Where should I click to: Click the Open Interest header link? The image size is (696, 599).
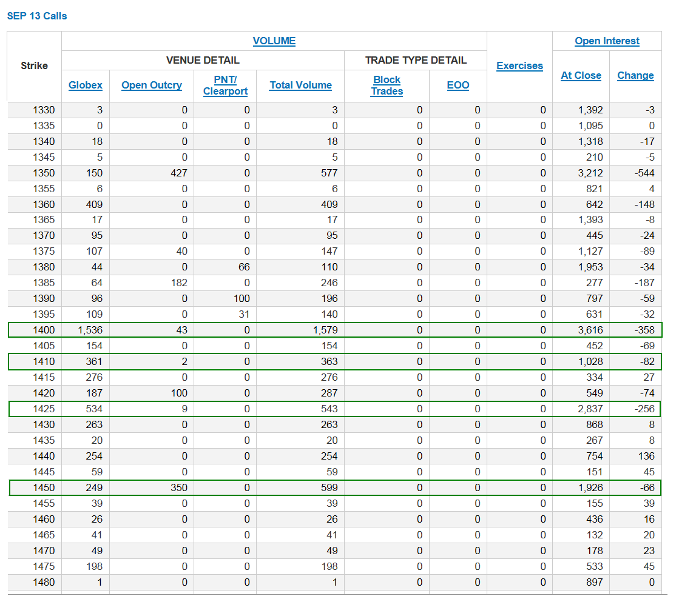(607, 41)
